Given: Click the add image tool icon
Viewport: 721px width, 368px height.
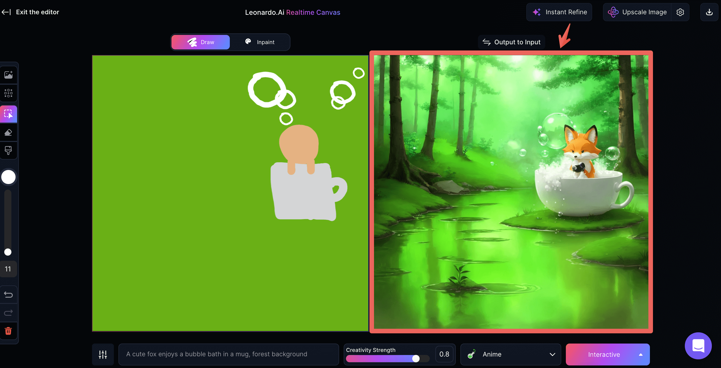Looking at the screenshot, I should pos(8,75).
